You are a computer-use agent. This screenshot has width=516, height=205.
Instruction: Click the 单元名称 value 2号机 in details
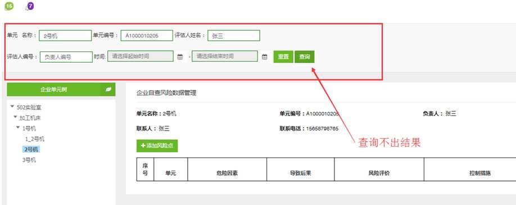tap(170, 114)
